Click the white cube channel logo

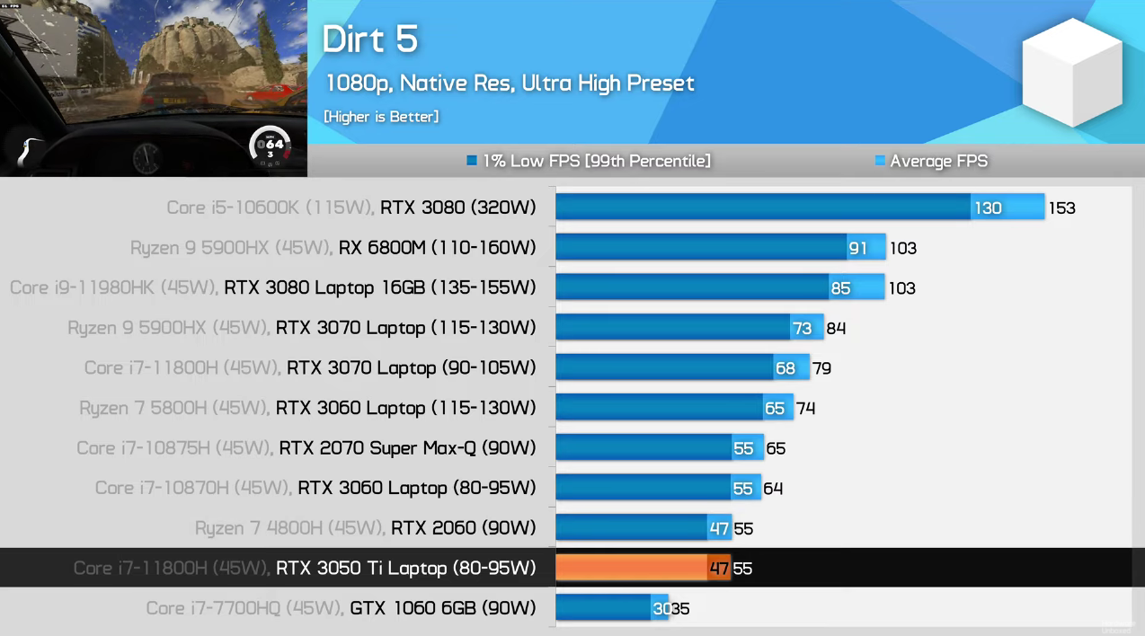tap(1071, 72)
